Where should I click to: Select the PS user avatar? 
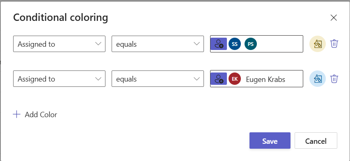251,44
